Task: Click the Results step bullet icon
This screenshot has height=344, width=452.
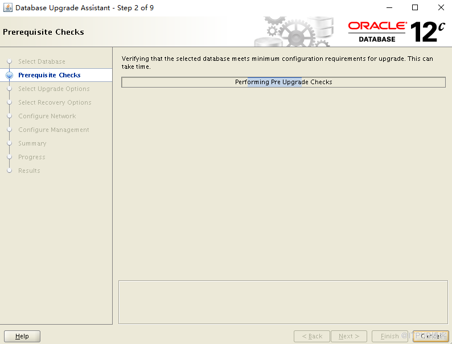Action: [x=10, y=171]
